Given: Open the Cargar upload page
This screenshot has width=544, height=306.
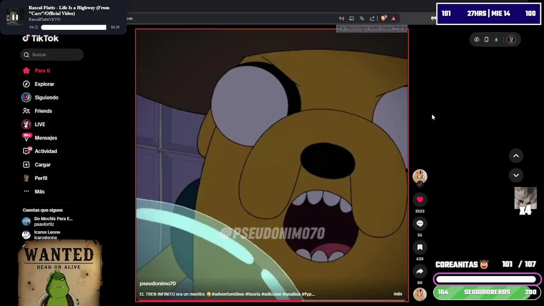Looking at the screenshot, I should pyautogui.click(x=42, y=164).
